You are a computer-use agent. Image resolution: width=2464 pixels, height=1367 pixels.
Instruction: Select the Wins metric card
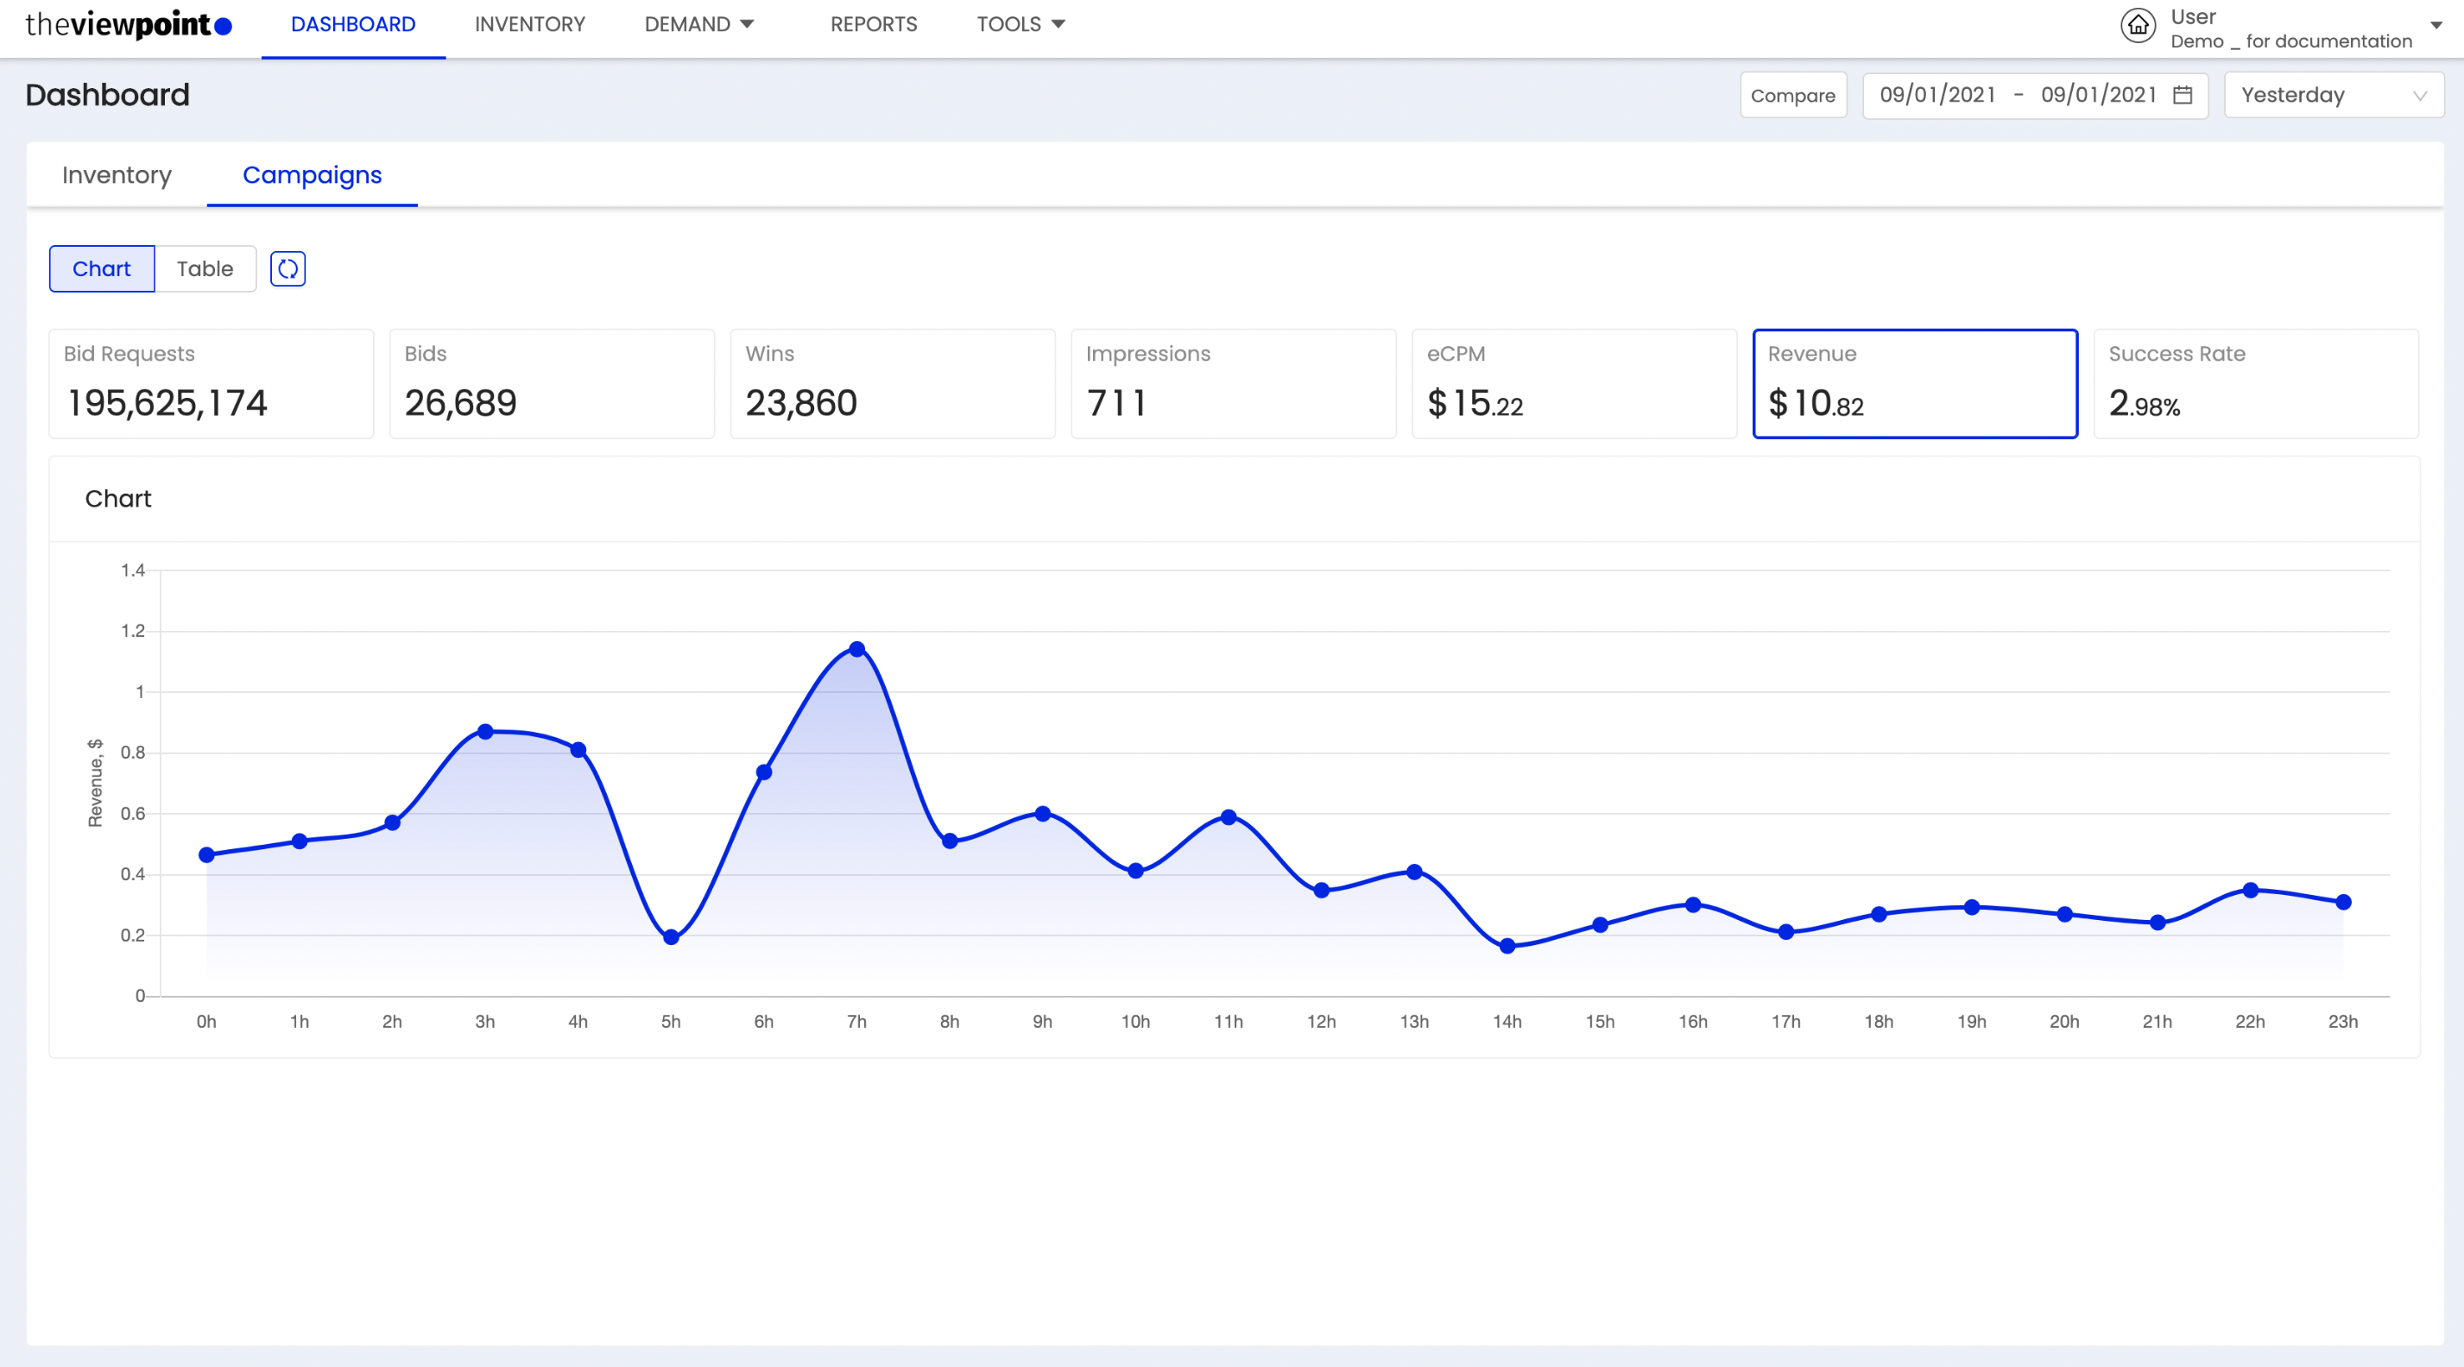tap(893, 384)
